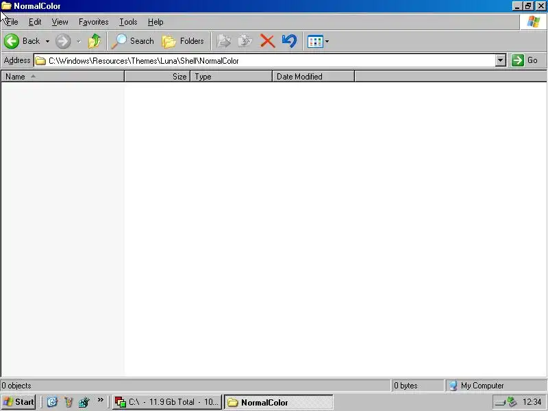Image resolution: width=548 pixels, height=411 pixels.
Task: Open the Edit menu
Action: point(35,22)
